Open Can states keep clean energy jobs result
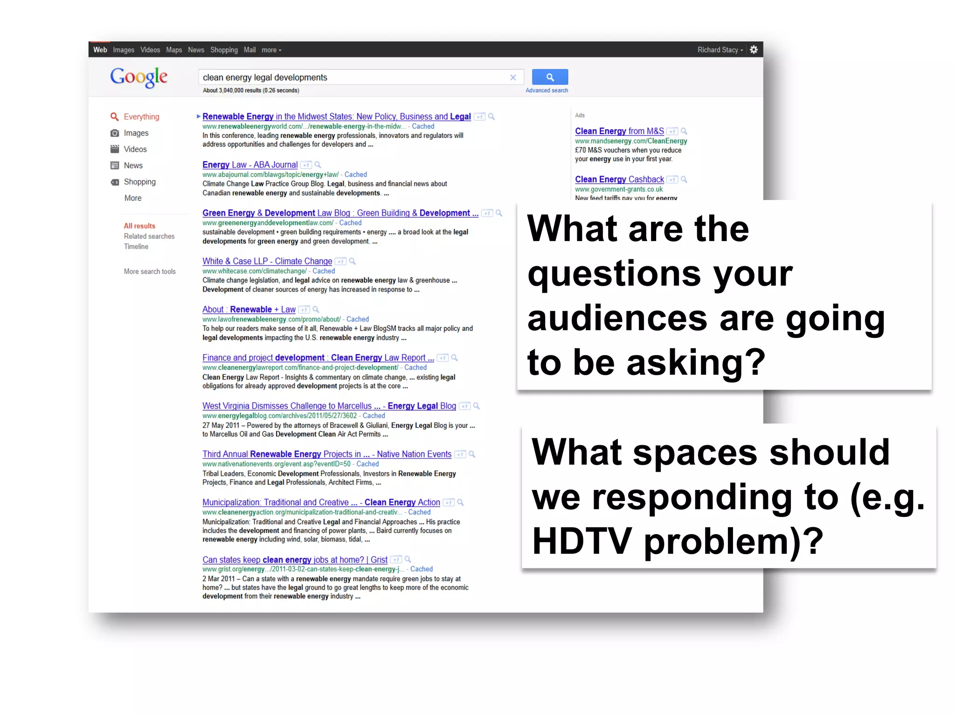 [295, 559]
